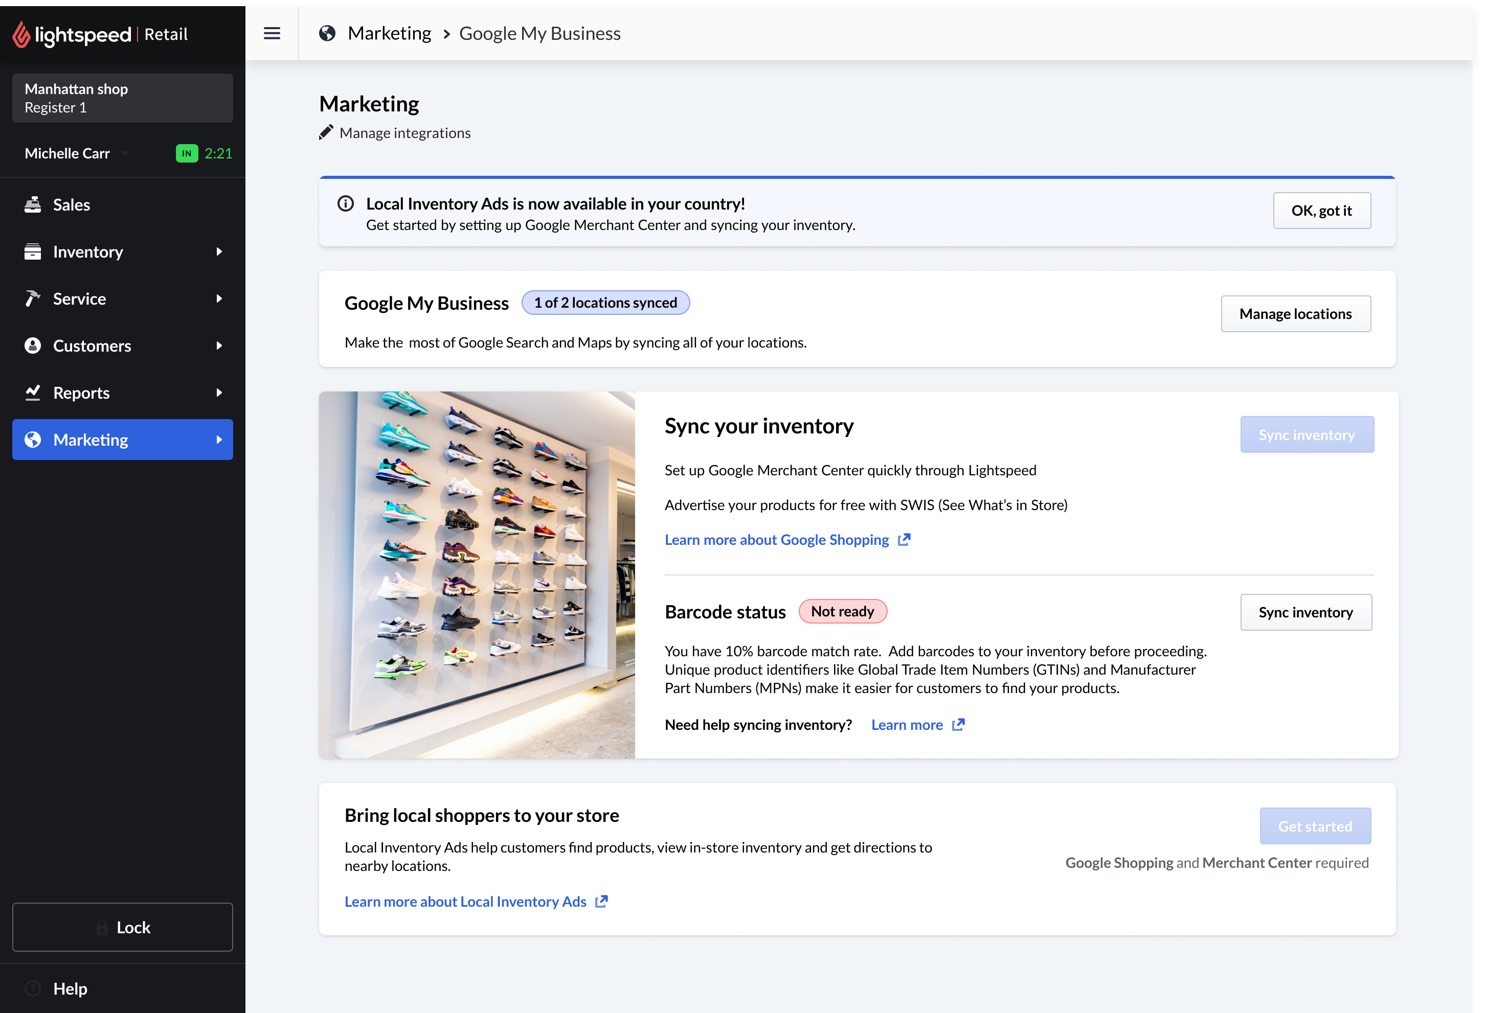Click the 2:21 clock timer
Viewport: 1485px width, 1013px height.
pos(218,153)
